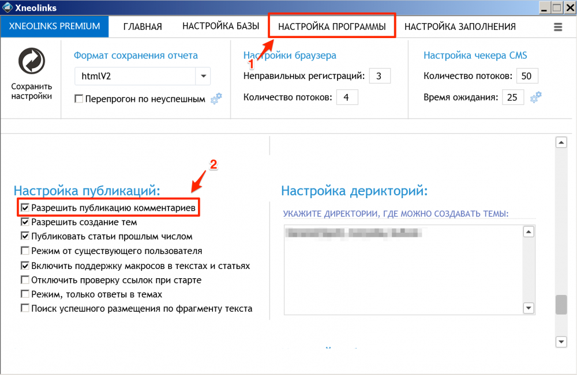
Task: Uncheck Разрешить создание тем
Action: pos(25,222)
